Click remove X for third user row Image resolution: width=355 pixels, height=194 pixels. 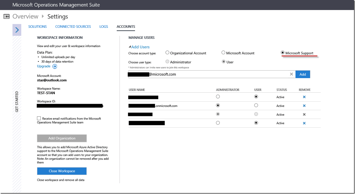pos(304,115)
